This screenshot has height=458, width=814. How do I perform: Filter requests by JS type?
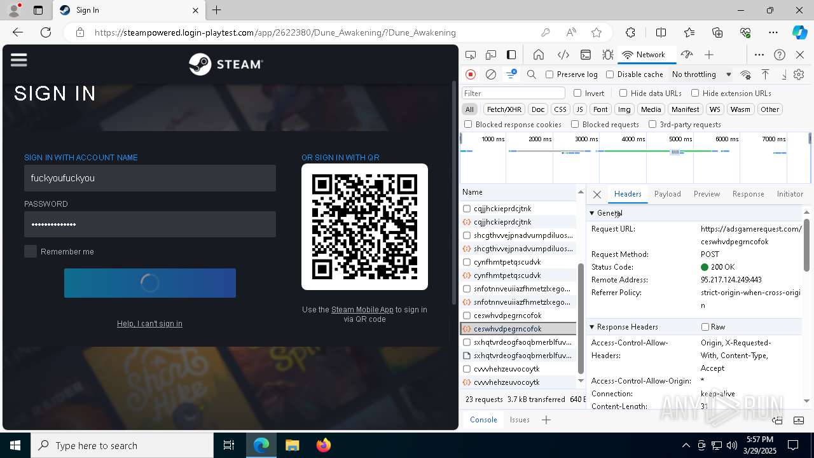579,109
